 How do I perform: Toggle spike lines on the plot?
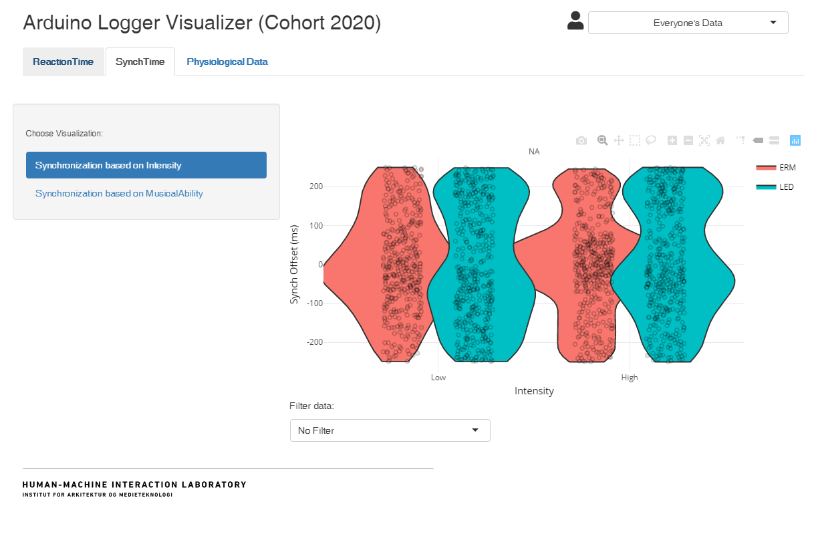(740, 140)
